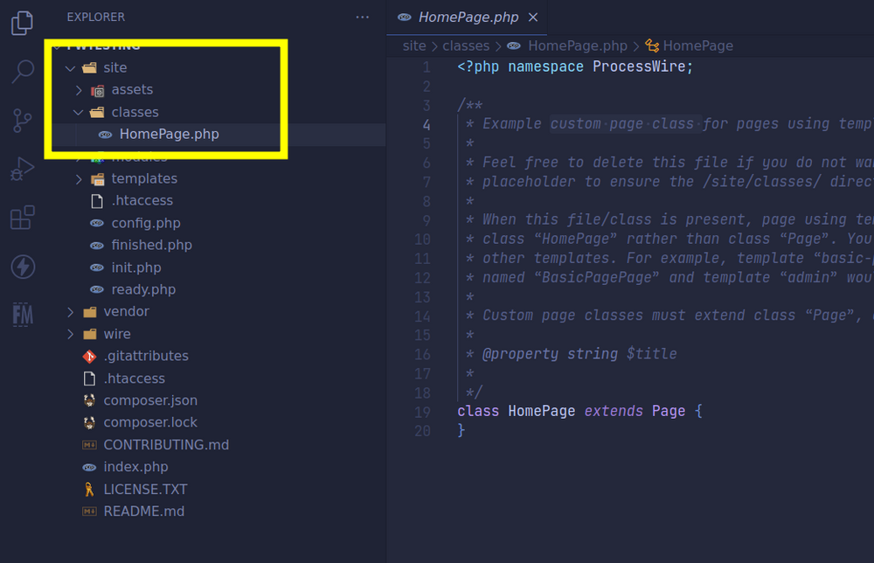Switch to the HomePage.php editor tab
874x563 pixels.
click(x=468, y=17)
